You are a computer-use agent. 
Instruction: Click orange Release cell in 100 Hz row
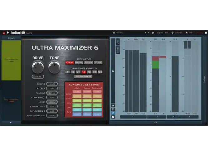[x=87, y=96]
